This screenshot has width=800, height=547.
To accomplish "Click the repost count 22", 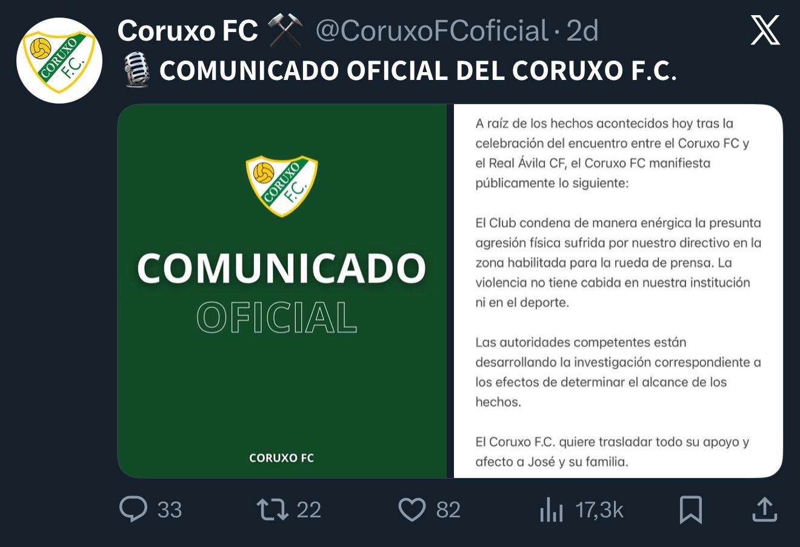I will (308, 509).
